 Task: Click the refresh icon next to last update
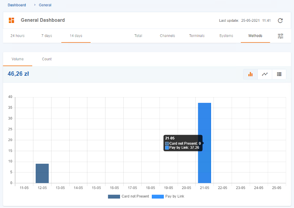point(280,21)
